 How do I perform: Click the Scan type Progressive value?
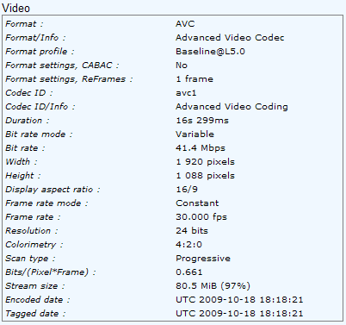coord(203,259)
